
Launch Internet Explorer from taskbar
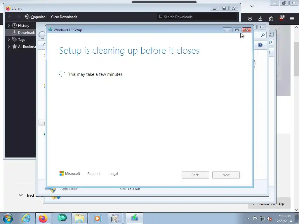26,218
